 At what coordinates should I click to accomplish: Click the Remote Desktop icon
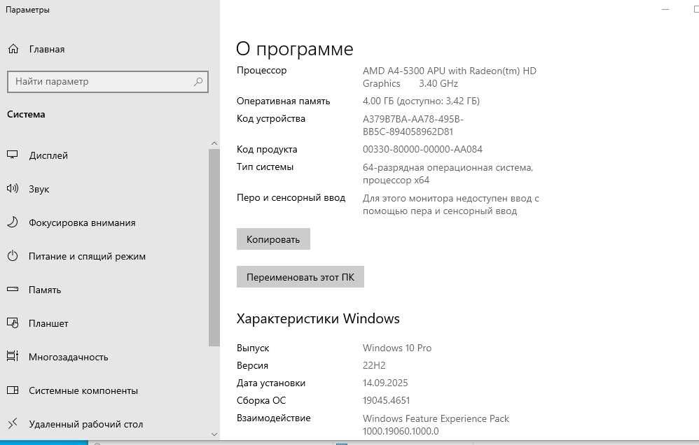click(13, 424)
